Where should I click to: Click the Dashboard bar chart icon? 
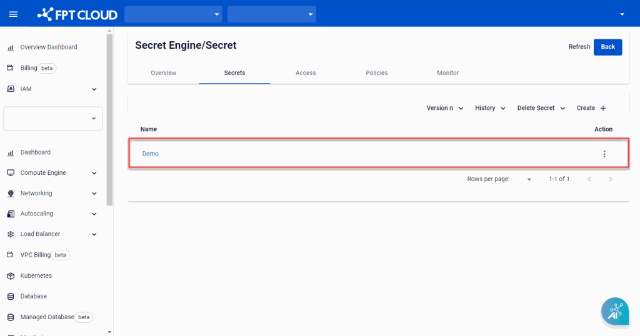(x=11, y=153)
